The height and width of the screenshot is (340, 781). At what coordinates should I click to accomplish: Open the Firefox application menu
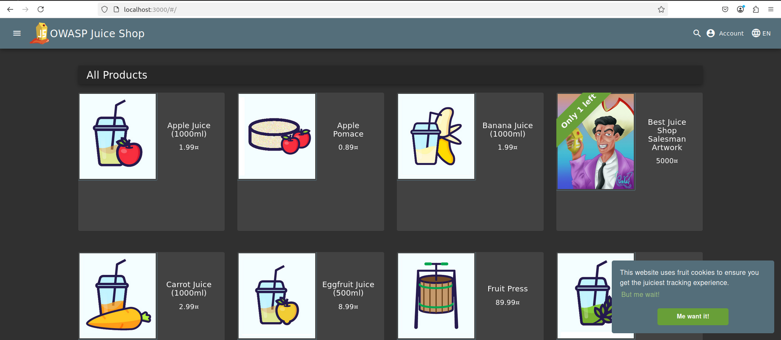pyautogui.click(x=771, y=9)
